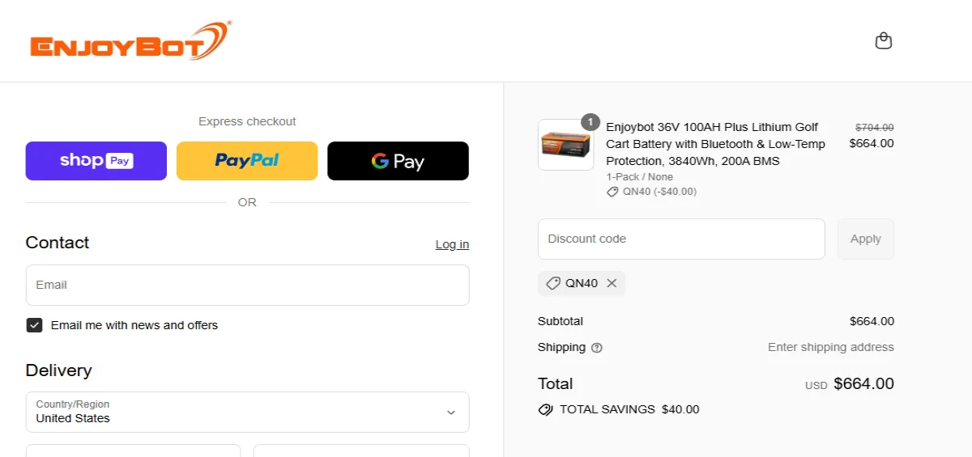Focus the Email input field
This screenshot has width=972, height=457.
[247, 285]
